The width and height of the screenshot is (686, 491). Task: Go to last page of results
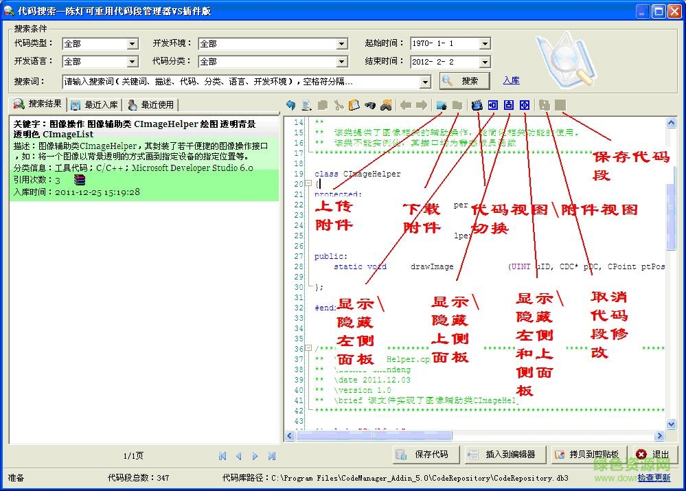tap(272, 456)
